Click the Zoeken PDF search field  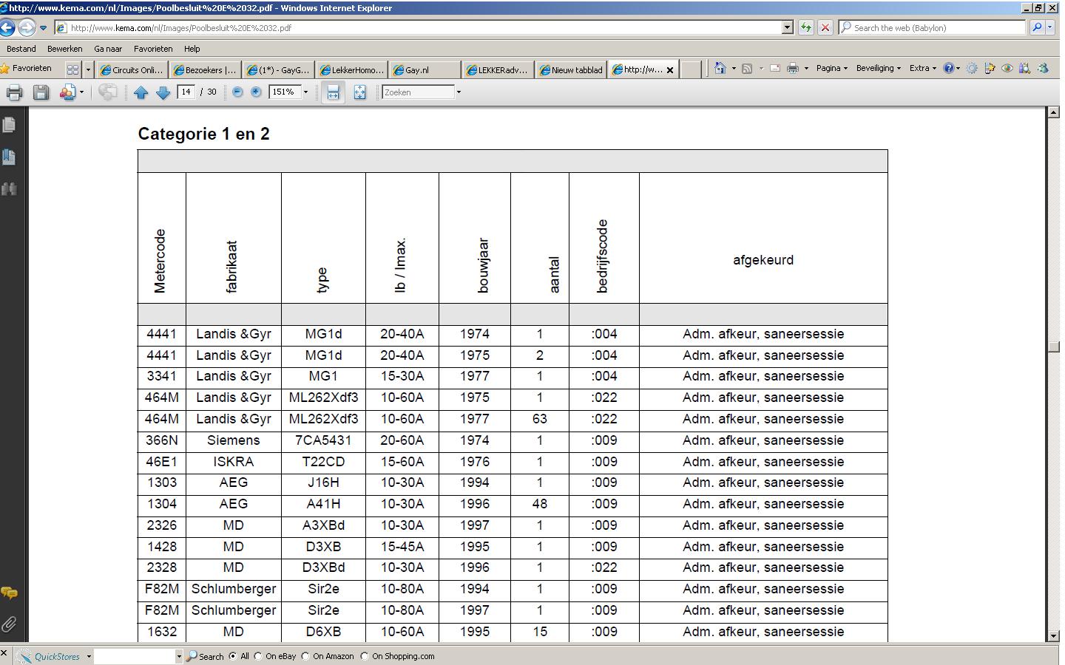pyautogui.click(x=418, y=92)
